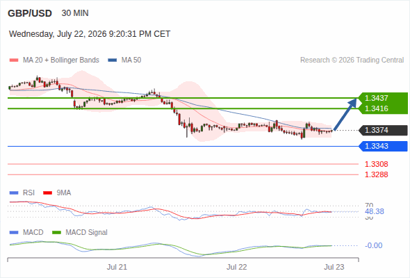
Task: Select the 30 MIN timeframe label
Action: [x=75, y=13]
